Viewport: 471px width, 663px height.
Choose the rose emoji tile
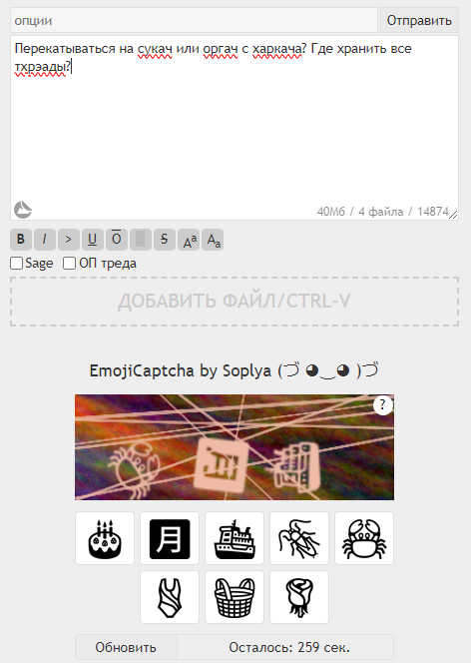point(299,597)
